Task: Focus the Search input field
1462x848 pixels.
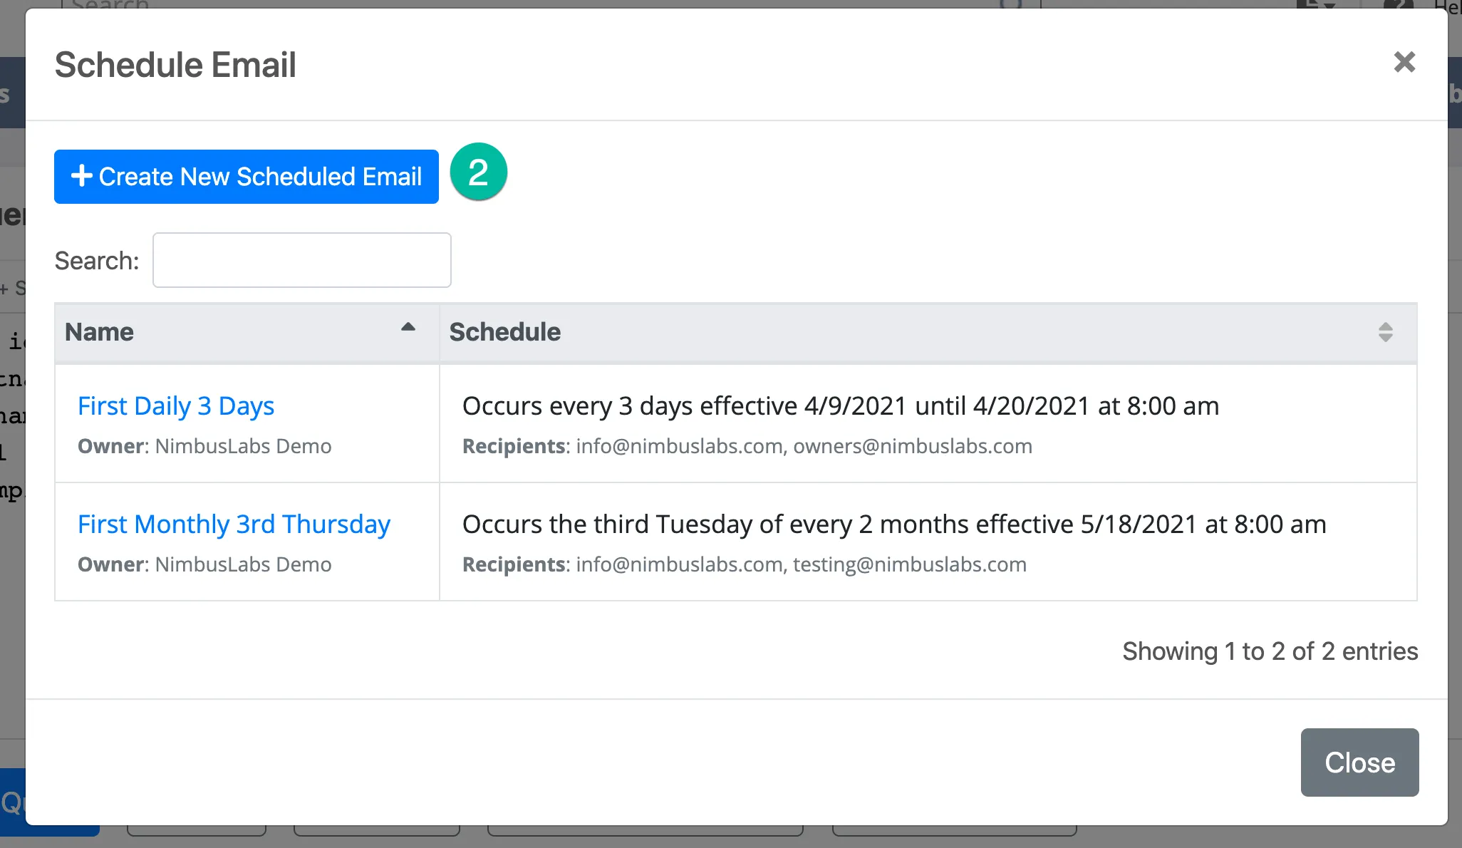Action: [302, 260]
